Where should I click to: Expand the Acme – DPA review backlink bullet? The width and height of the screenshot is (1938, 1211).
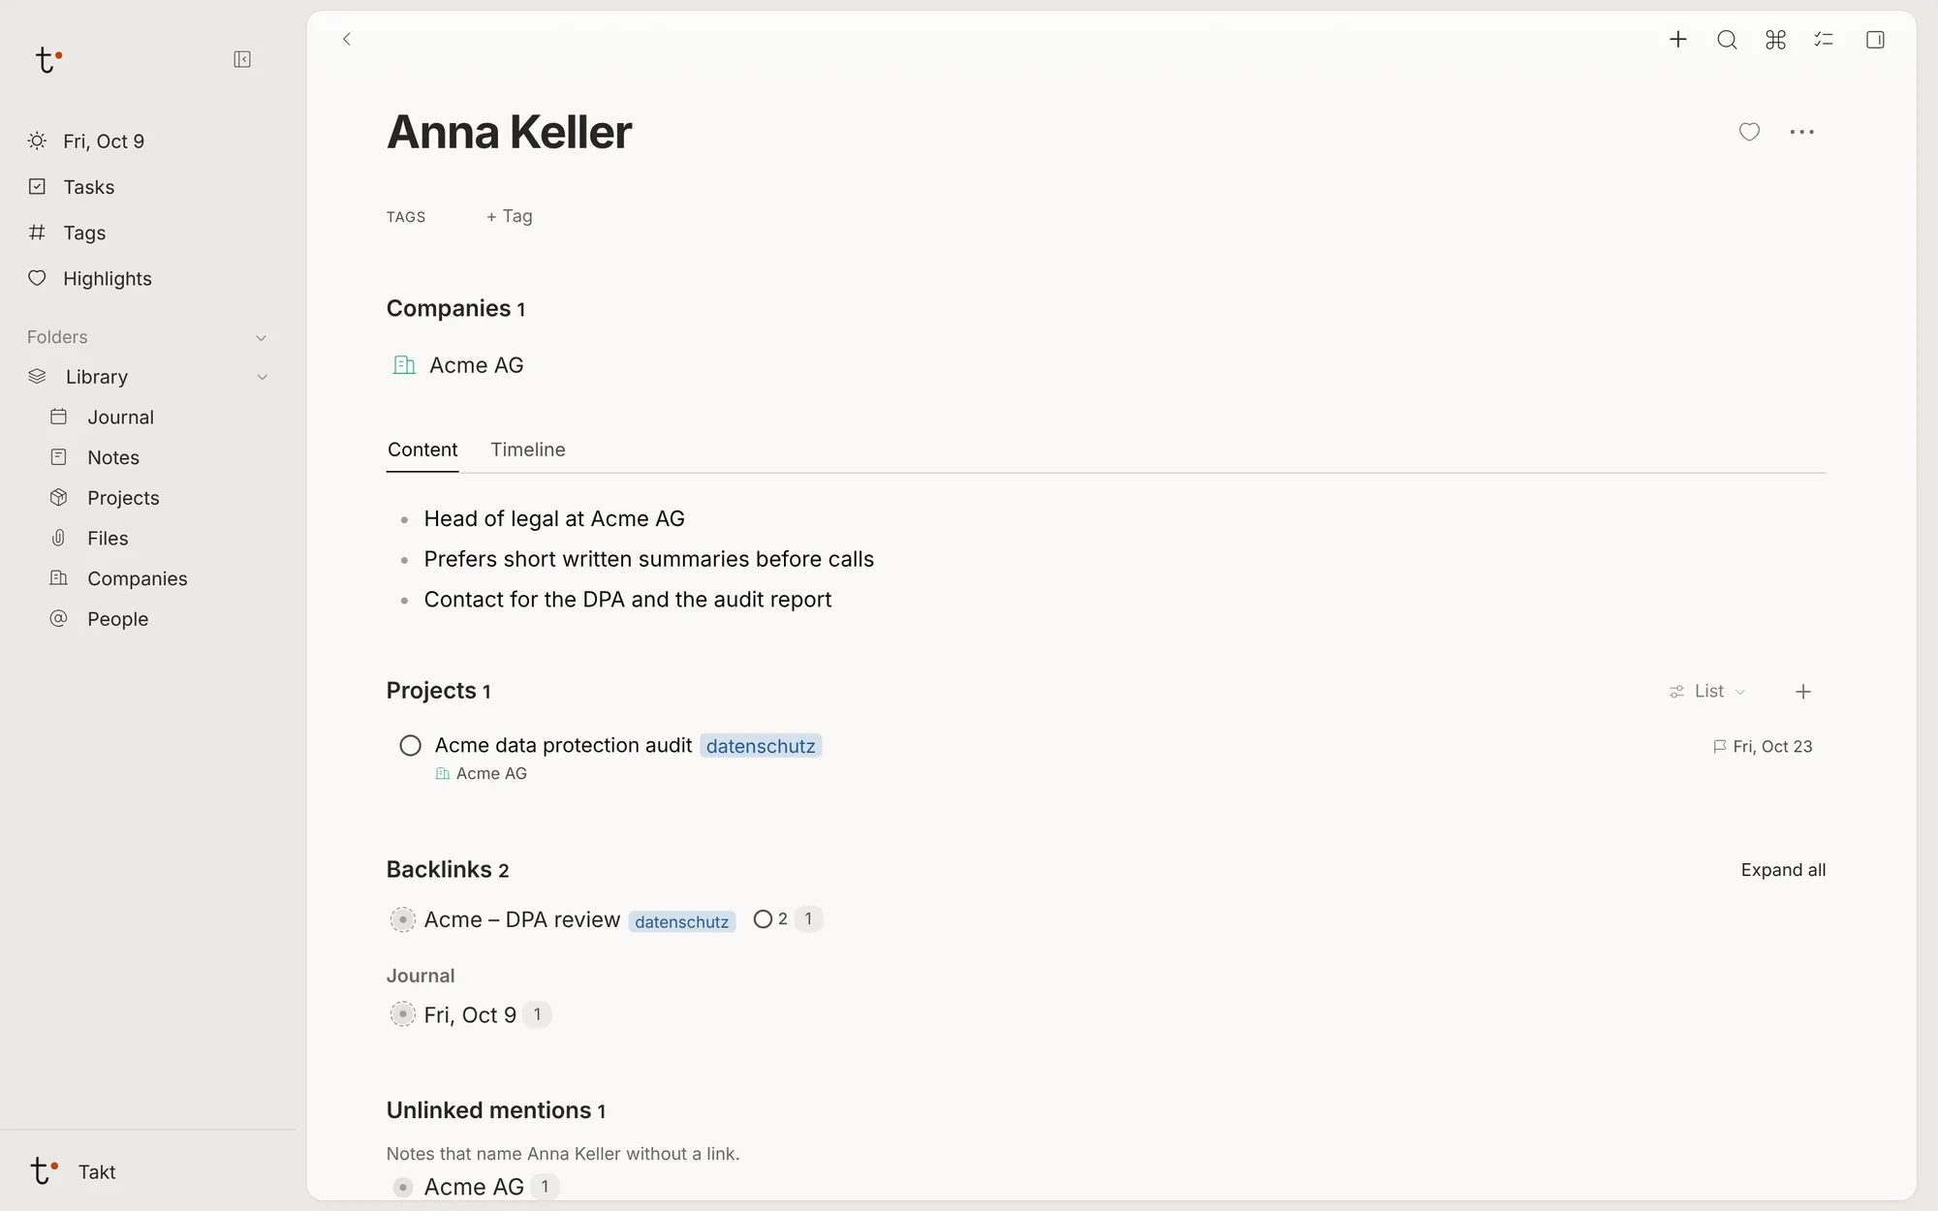[x=402, y=919]
